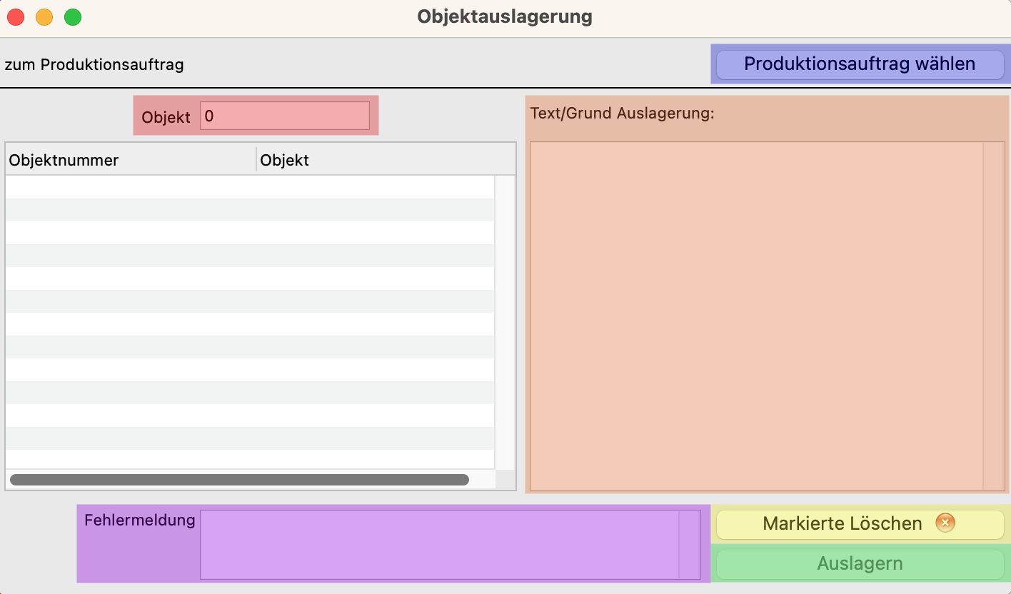The width and height of the screenshot is (1011, 594).
Task: Click the Fehlermeldung box's vertical scrollbar
Action: pyautogui.click(x=689, y=544)
